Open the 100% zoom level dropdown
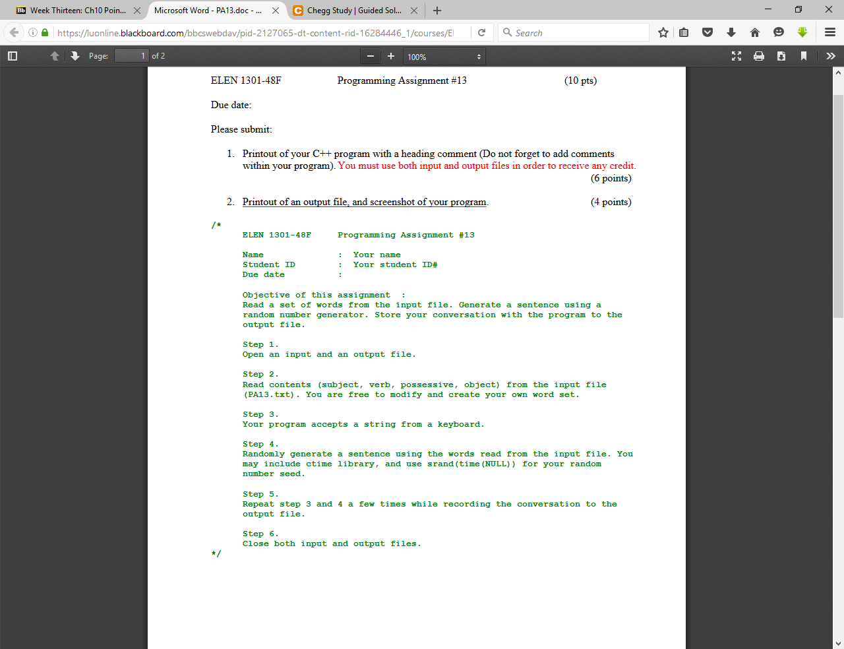Image resolution: width=844 pixels, height=649 pixels. point(444,56)
